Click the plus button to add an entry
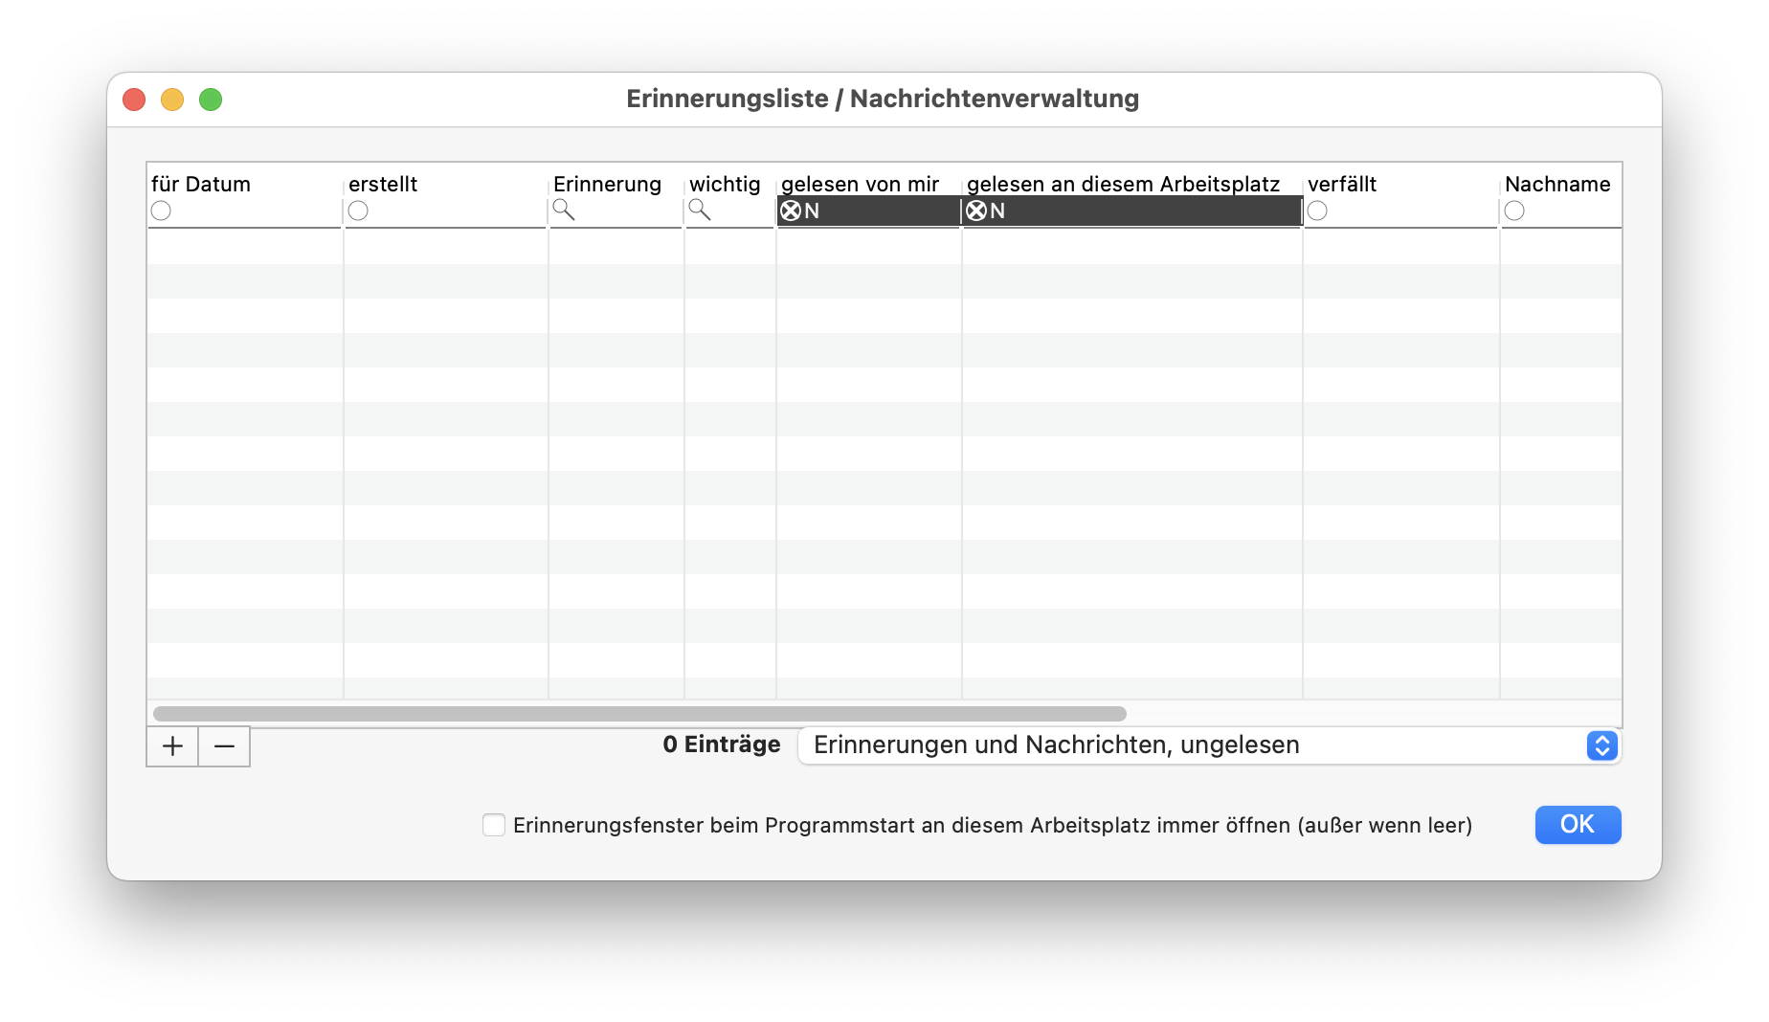 172,746
